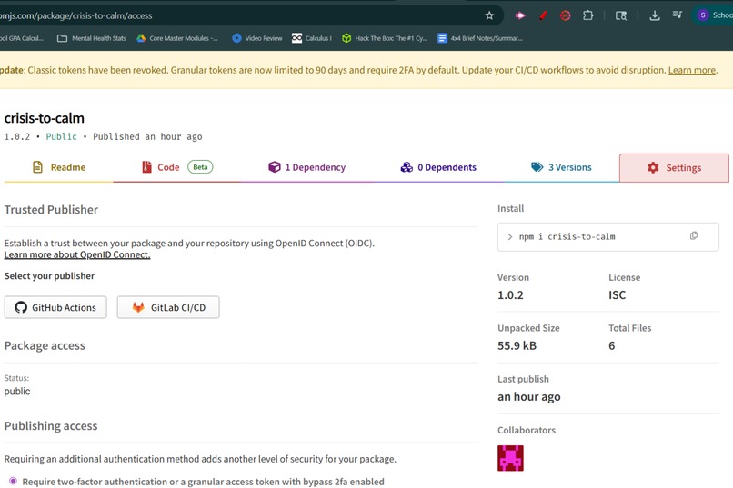
Task: Open the Calculus I bookmark
Action: pyautogui.click(x=312, y=38)
